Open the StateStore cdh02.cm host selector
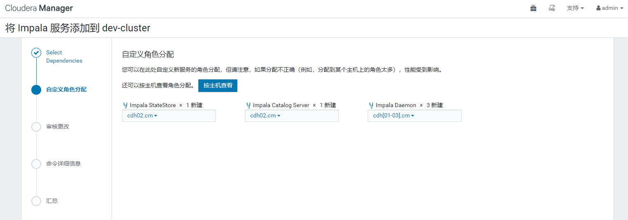The width and height of the screenshot is (628, 220). 169,116
